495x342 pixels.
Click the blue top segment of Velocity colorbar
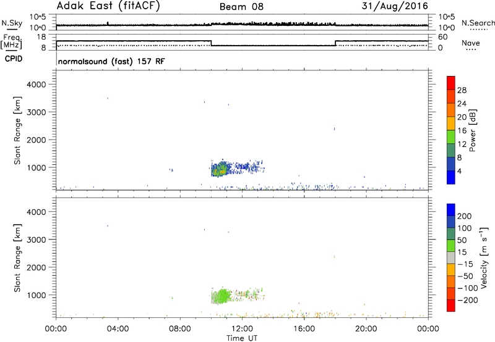(x=451, y=210)
